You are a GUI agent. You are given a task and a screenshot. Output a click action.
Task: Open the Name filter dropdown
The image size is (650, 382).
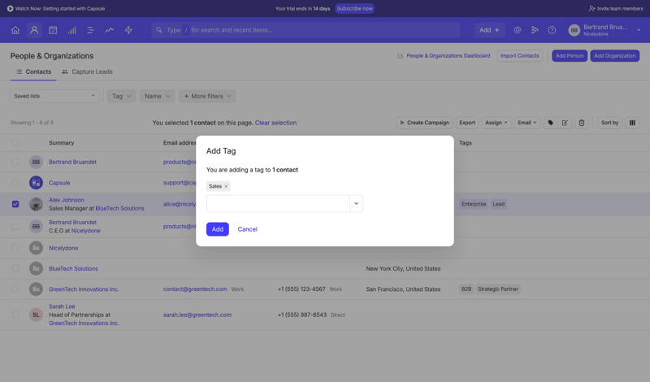157,96
